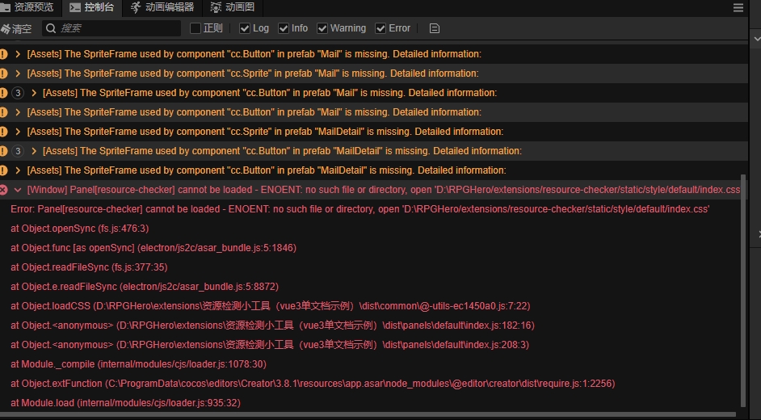Clear the console with 清空

coord(16,28)
